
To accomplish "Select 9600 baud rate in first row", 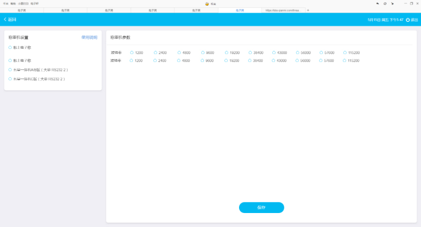I will (x=203, y=53).
